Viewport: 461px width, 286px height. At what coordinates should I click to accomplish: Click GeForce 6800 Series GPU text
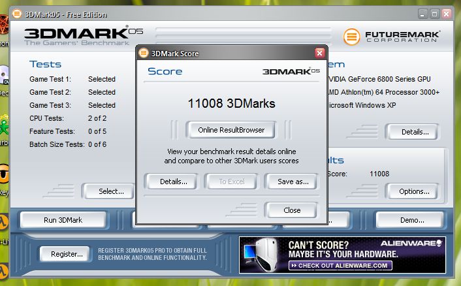coord(379,79)
